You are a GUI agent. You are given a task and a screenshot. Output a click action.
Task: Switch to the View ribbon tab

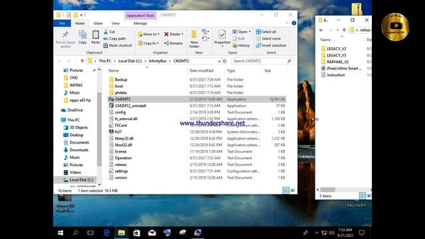click(115, 23)
